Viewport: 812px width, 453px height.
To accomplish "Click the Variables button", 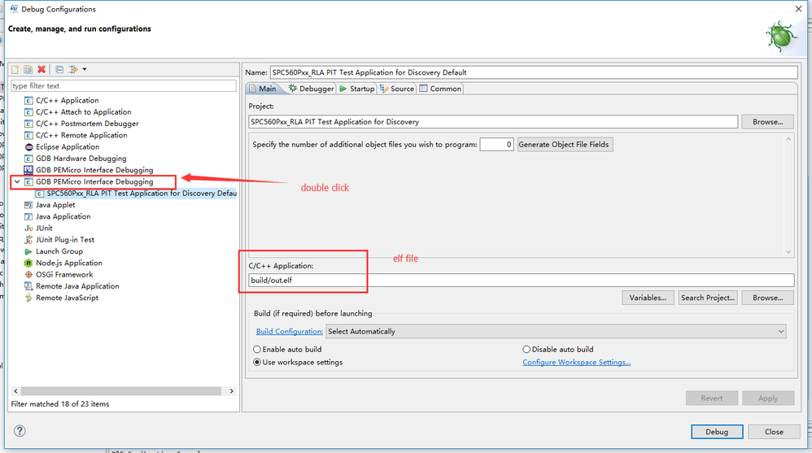I will [x=648, y=298].
